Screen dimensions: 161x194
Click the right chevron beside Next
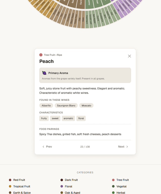[x=127, y=147]
